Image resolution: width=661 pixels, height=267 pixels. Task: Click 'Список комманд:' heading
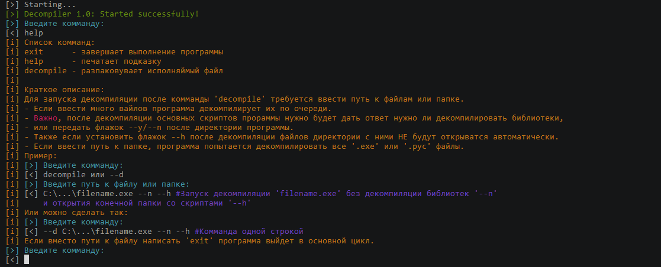59,42
